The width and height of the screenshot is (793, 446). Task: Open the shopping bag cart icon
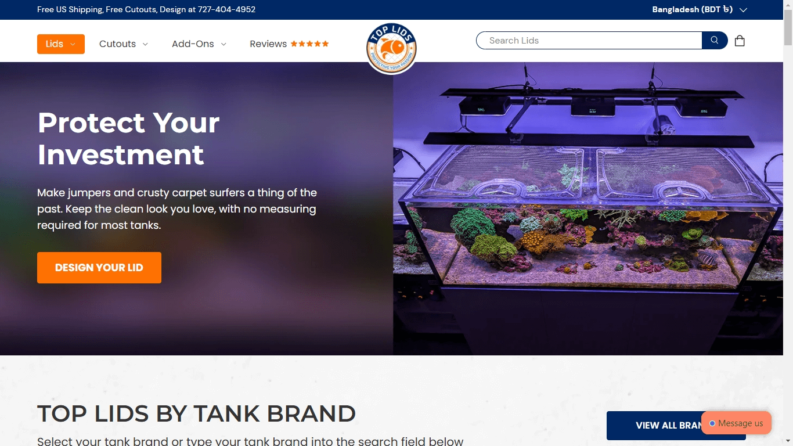coord(740,41)
